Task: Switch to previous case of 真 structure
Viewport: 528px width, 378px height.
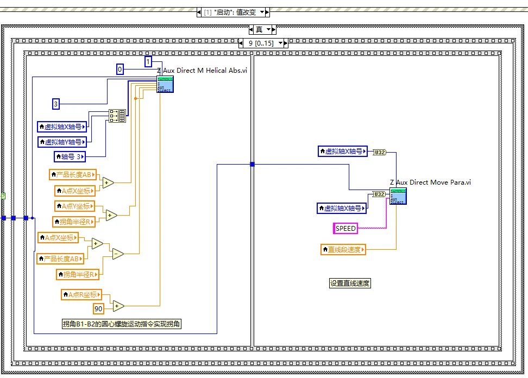Action: pos(251,30)
